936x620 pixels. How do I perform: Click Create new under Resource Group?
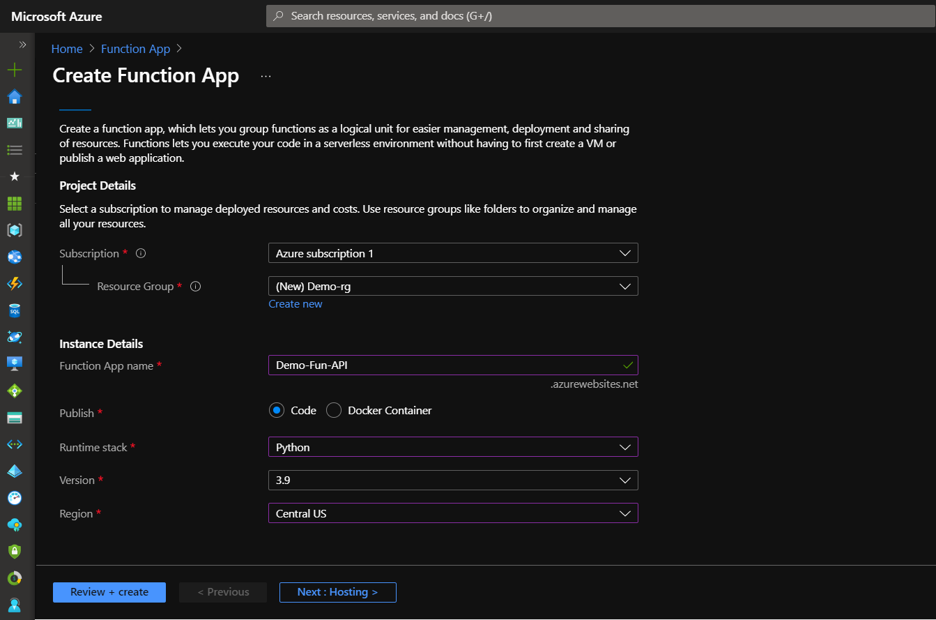295,303
